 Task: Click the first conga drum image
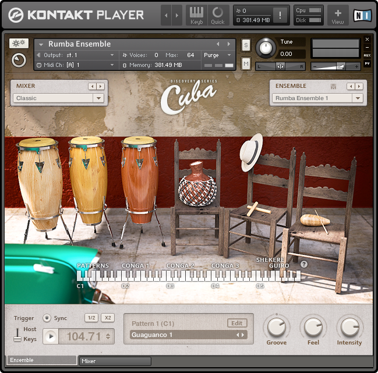point(40,186)
